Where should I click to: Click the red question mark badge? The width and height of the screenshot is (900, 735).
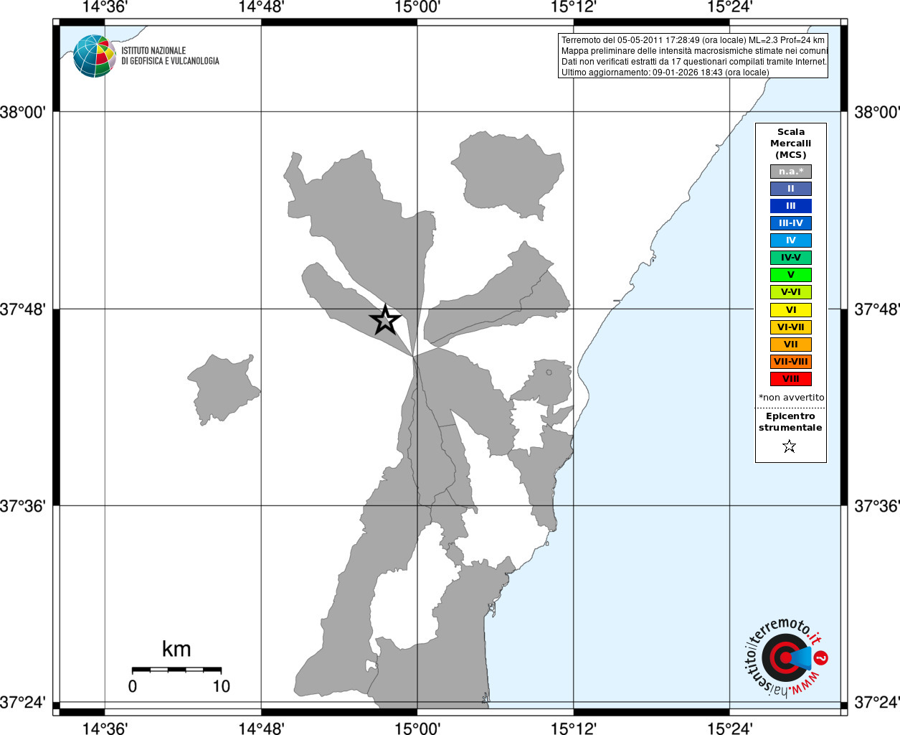[821, 657]
